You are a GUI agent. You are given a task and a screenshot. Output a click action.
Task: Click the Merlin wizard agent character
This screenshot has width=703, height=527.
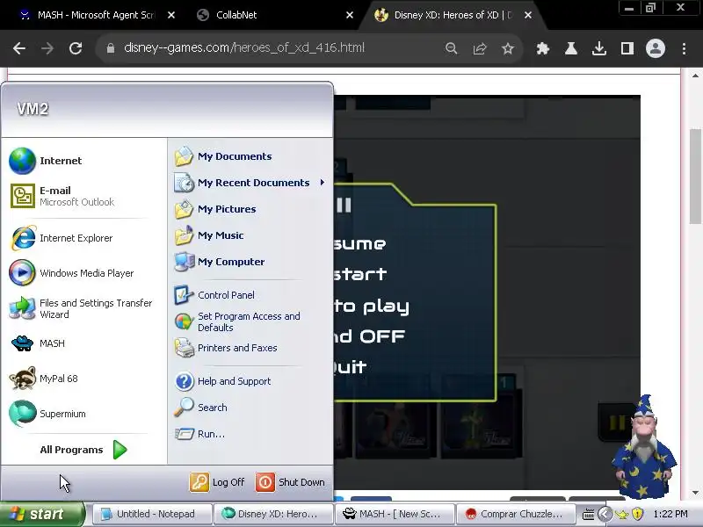644,448
